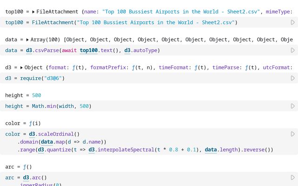Run the data csvParse cell
The image size is (298, 186).
[293, 50]
